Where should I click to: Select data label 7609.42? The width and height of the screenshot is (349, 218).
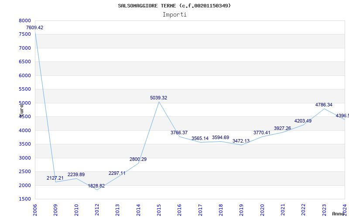[35, 28]
